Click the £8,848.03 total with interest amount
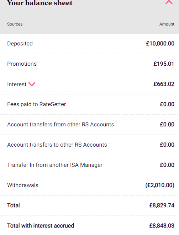This screenshot has width=179, height=235. pyautogui.click(x=162, y=226)
